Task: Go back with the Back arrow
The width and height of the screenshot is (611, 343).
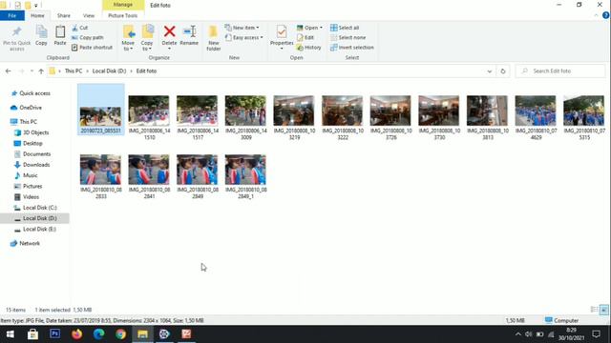Action: [9, 71]
